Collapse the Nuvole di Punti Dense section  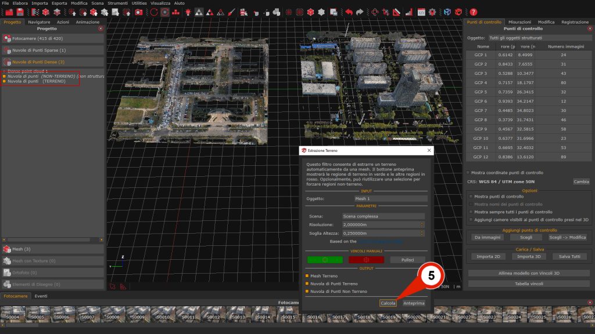point(53,61)
